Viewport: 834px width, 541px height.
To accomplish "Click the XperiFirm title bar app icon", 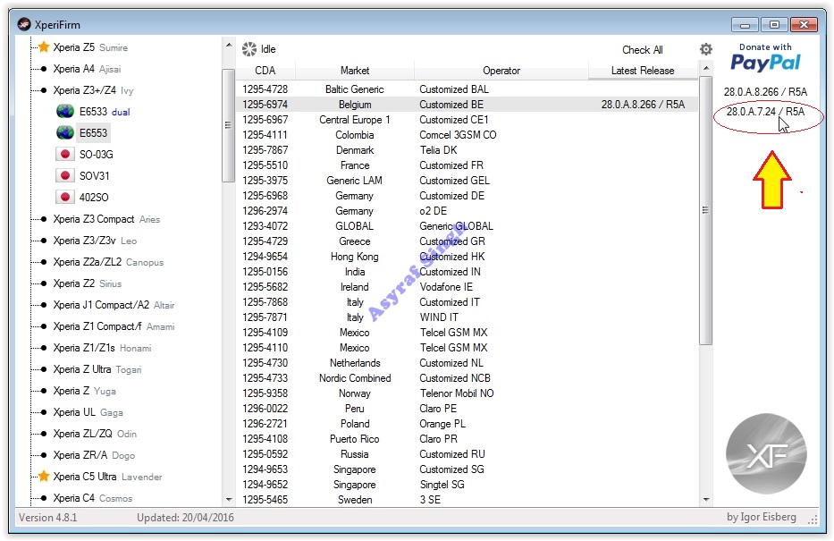I will (x=24, y=24).
